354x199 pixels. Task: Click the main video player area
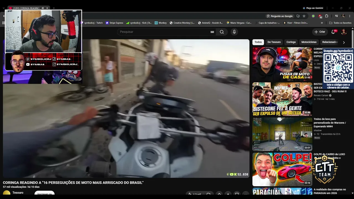(x=126, y=108)
